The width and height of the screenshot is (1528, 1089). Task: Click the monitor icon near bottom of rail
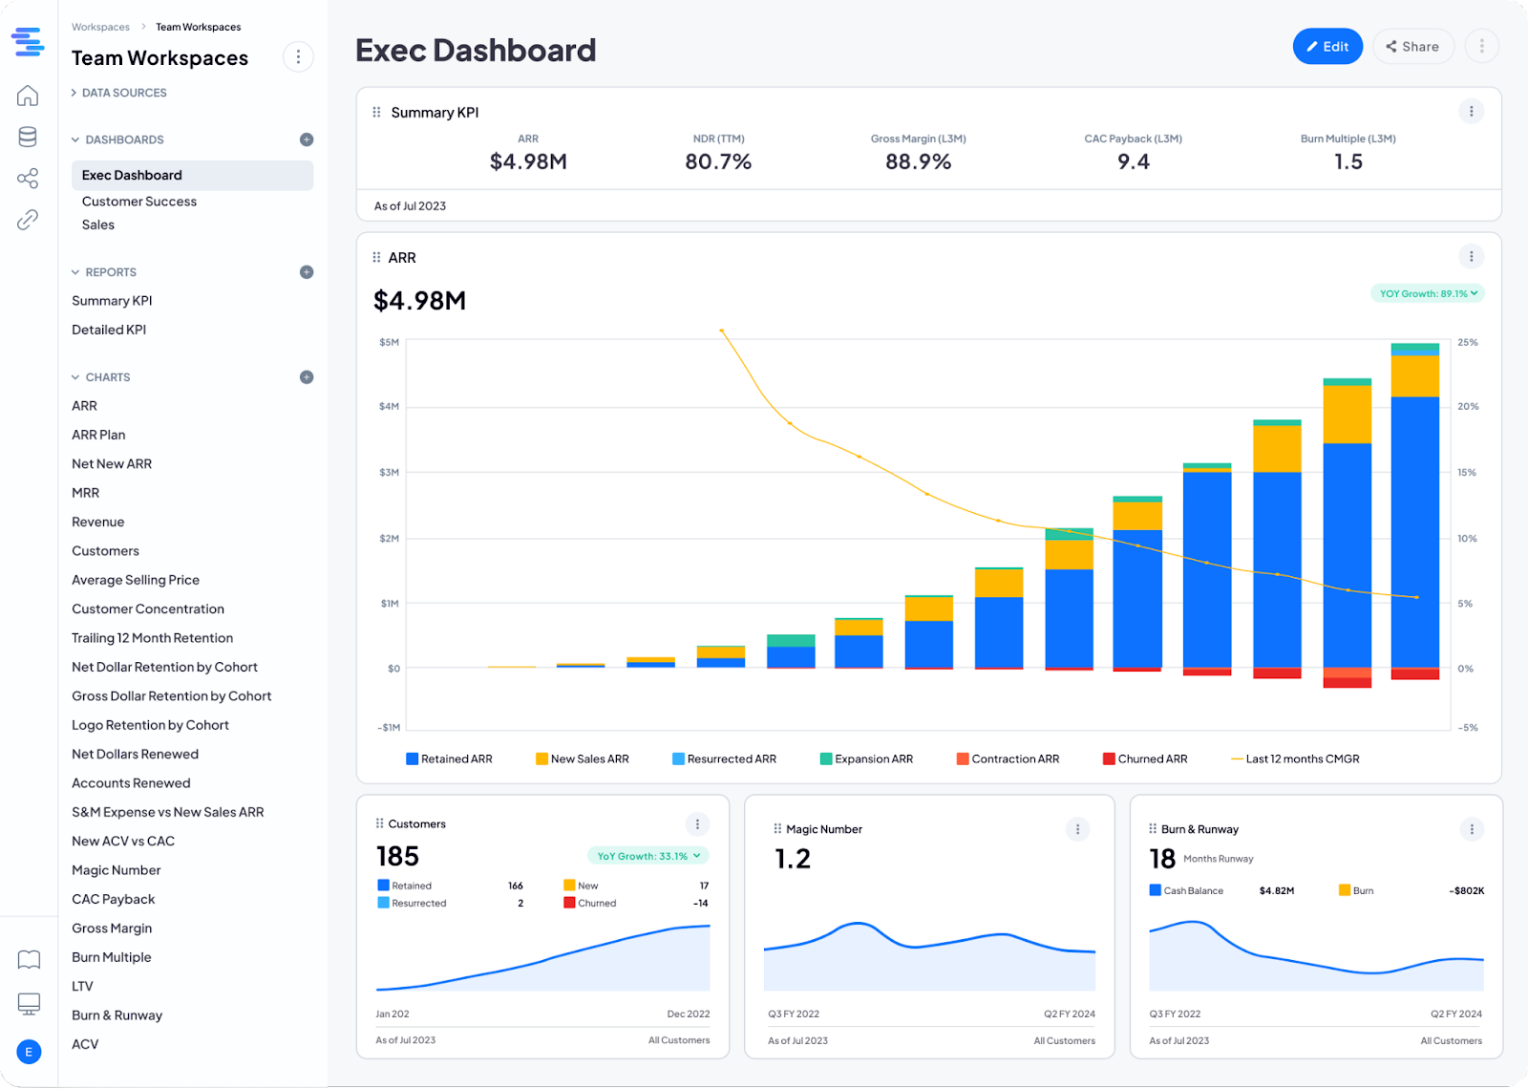click(x=28, y=1003)
